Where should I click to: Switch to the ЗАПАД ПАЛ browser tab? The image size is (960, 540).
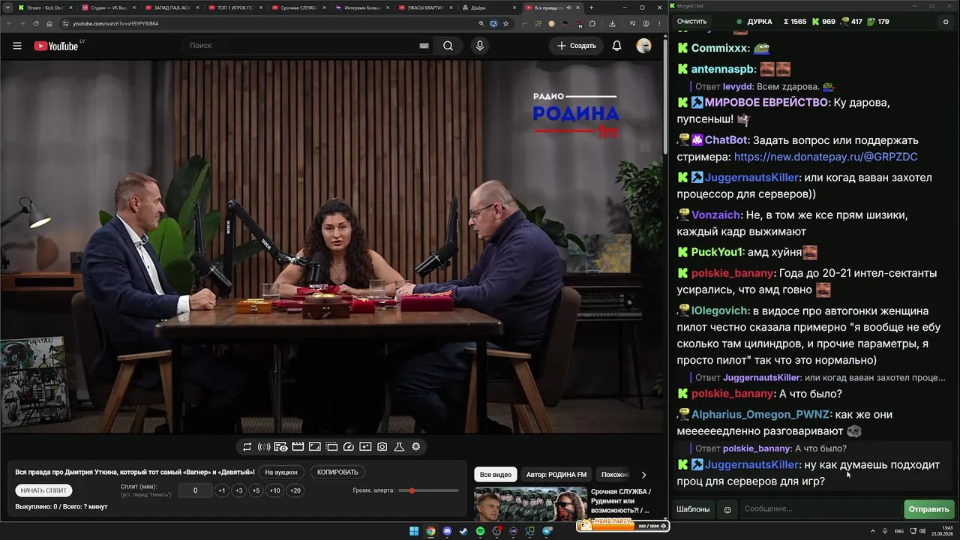point(171,7)
